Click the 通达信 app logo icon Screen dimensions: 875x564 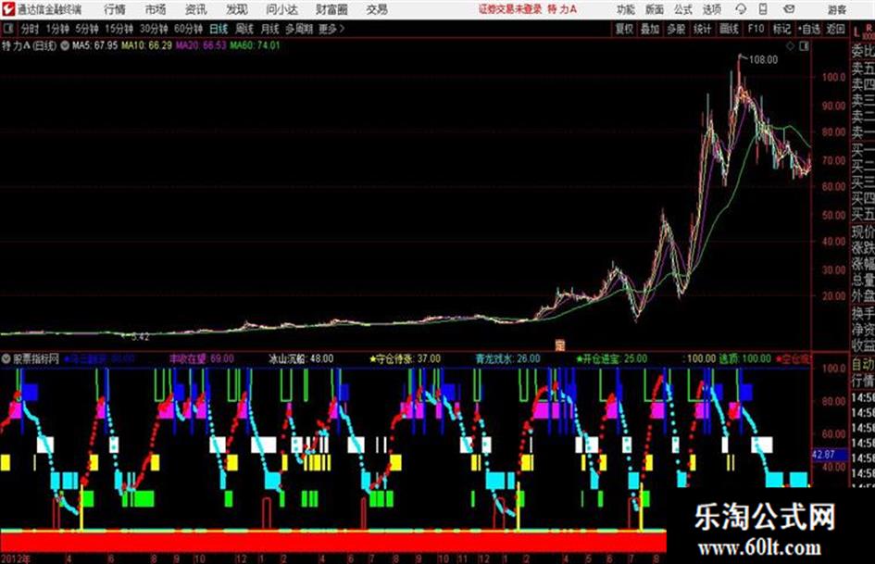point(7,9)
